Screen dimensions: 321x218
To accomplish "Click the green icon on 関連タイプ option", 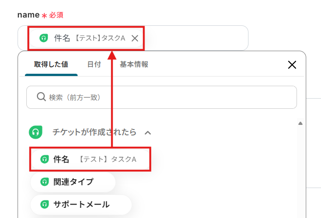I will pyautogui.click(x=44, y=182).
